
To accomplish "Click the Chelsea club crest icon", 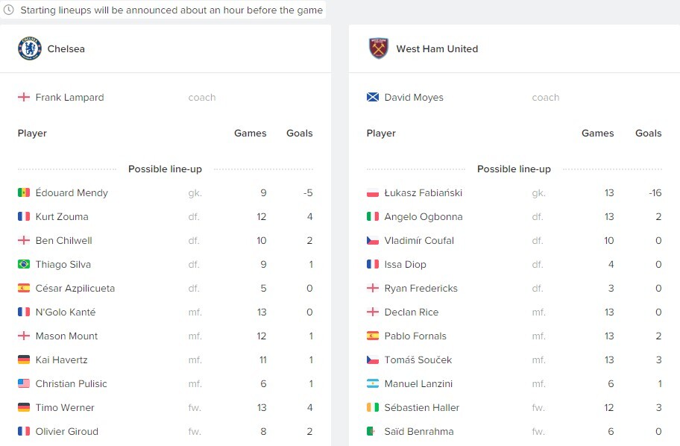I will pyautogui.click(x=30, y=48).
